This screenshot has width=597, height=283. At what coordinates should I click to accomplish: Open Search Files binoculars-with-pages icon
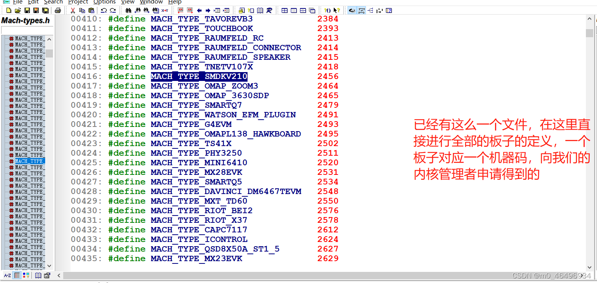point(156,10)
